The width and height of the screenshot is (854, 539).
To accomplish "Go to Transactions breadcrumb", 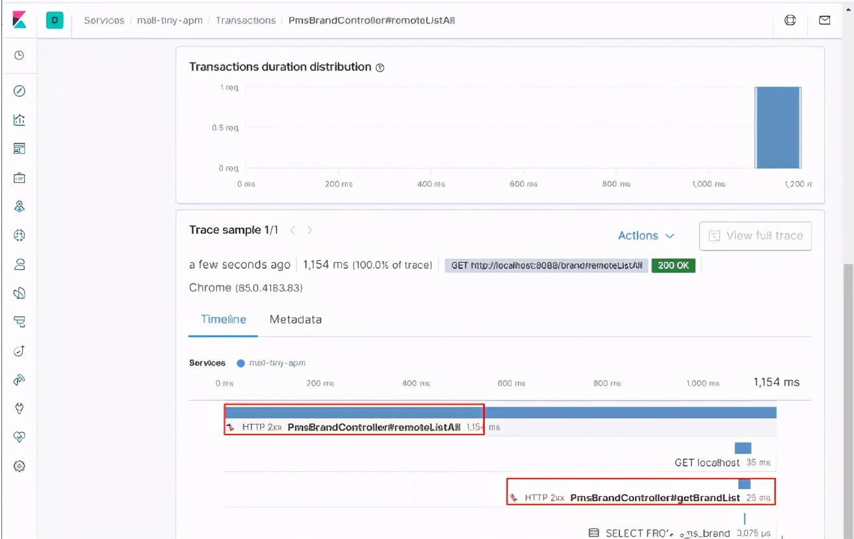I will (246, 20).
